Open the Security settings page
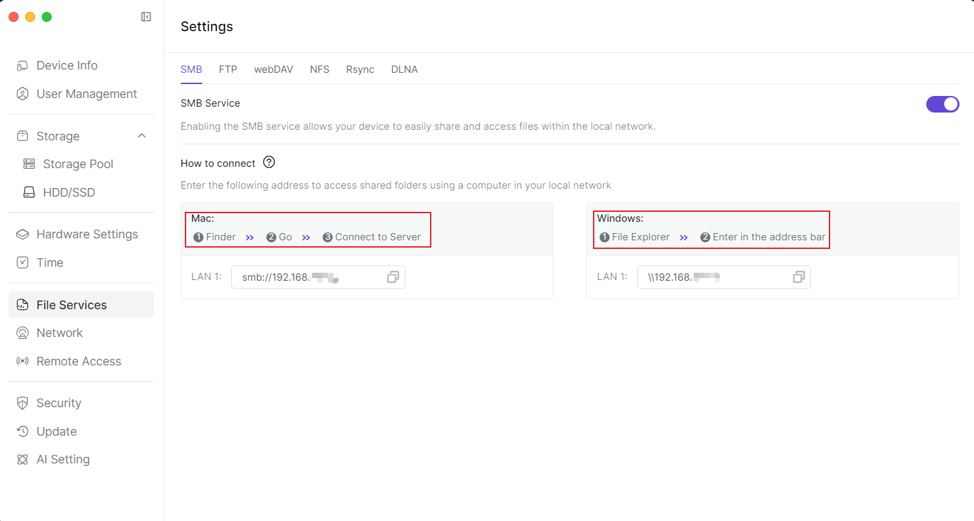974x521 pixels. coord(58,403)
